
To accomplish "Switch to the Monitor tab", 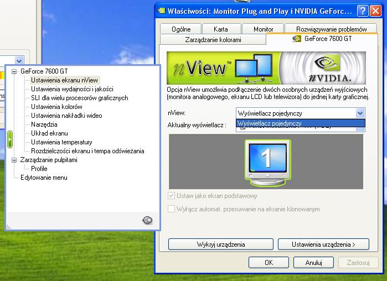I will (x=263, y=29).
